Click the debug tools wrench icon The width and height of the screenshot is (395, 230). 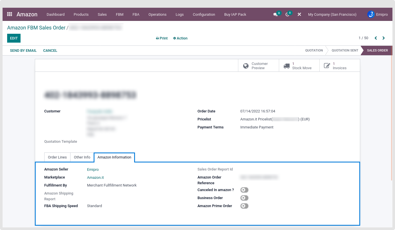point(299,14)
